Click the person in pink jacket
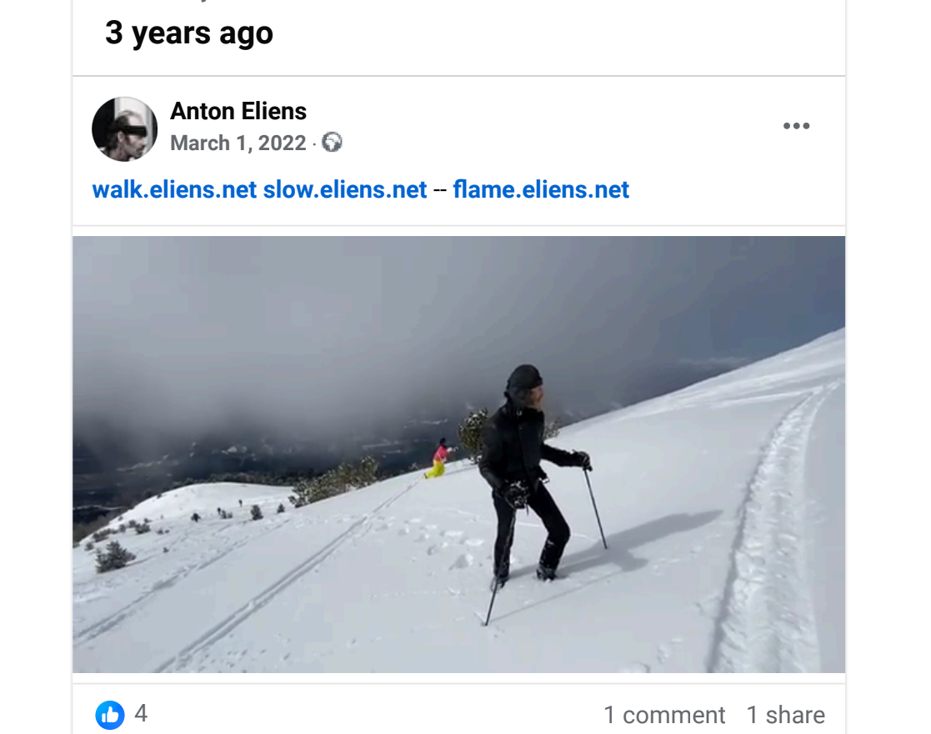The height and width of the screenshot is (734, 931). 438,458
